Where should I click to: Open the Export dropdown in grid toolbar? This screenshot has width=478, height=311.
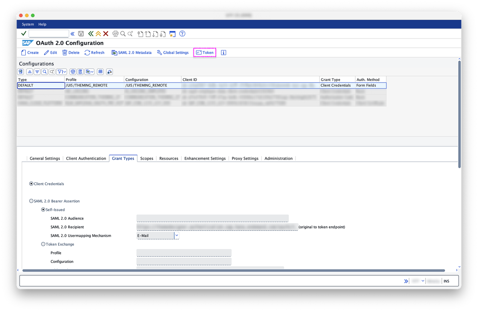click(x=90, y=72)
